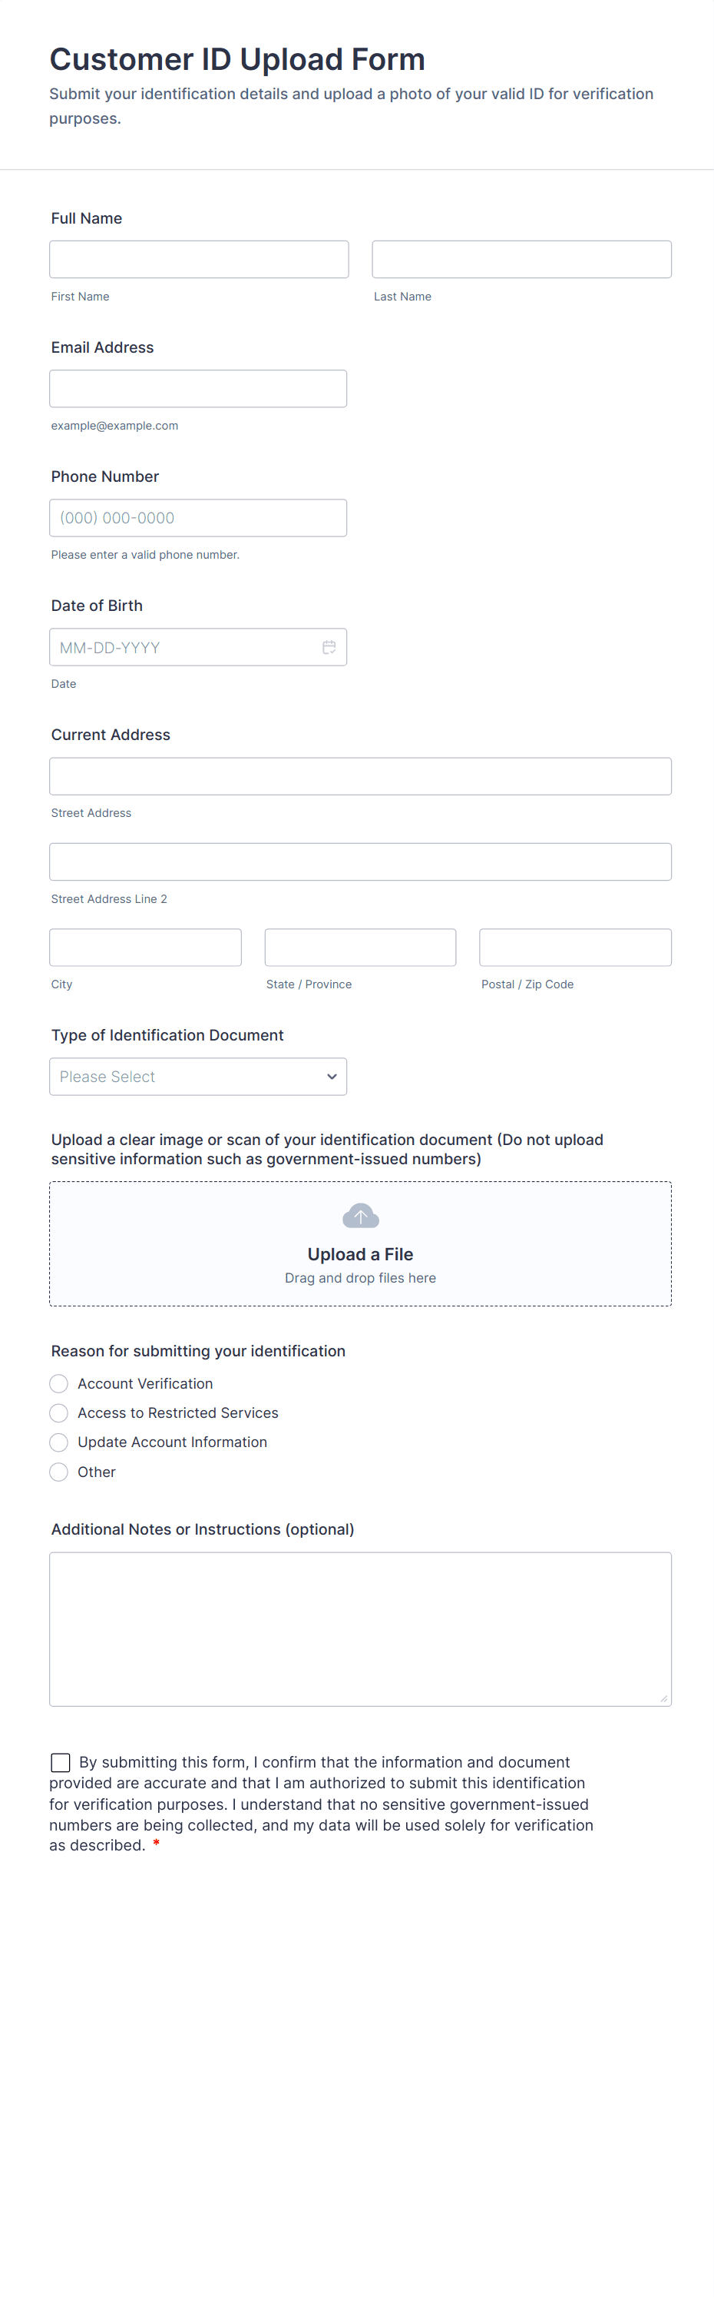Select the Account Verification radio option
This screenshot has width=714, height=2297.
[59, 1383]
